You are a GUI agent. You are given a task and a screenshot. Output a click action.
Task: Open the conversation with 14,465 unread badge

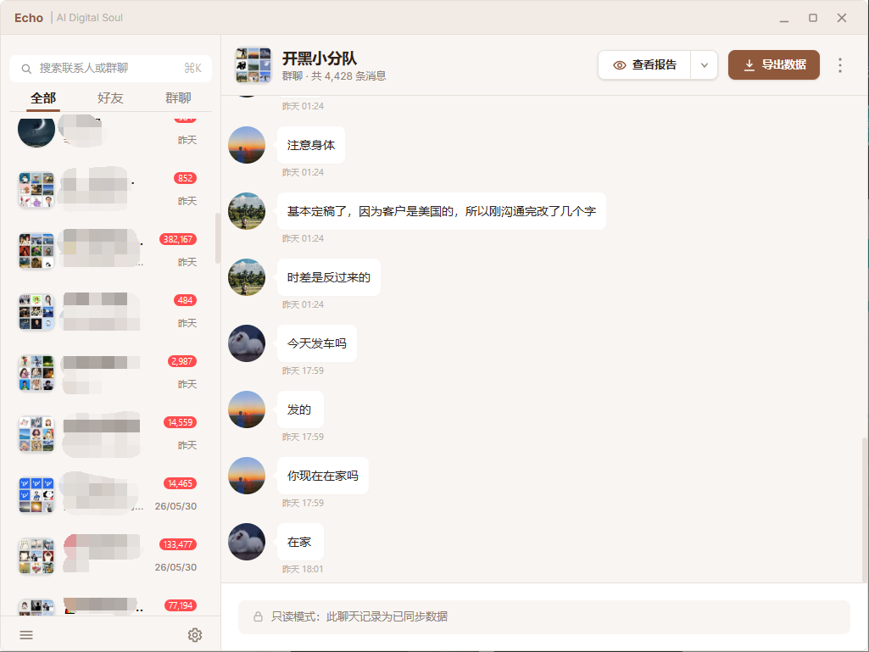coord(110,494)
